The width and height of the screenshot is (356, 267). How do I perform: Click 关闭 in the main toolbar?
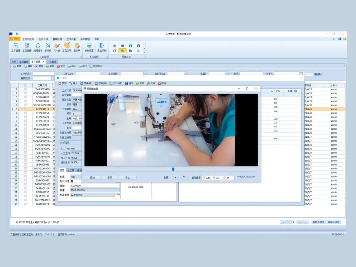[x=61, y=66]
